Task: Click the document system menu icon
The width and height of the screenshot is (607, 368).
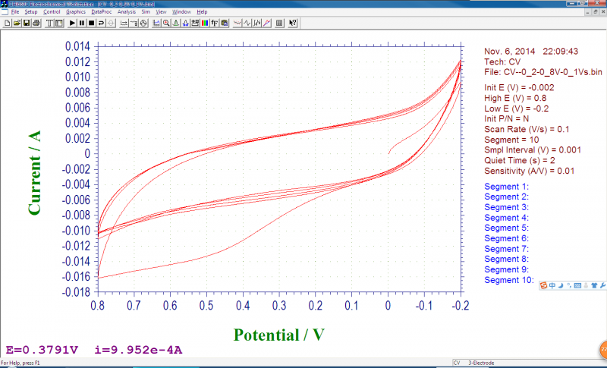Action: click(x=5, y=12)
